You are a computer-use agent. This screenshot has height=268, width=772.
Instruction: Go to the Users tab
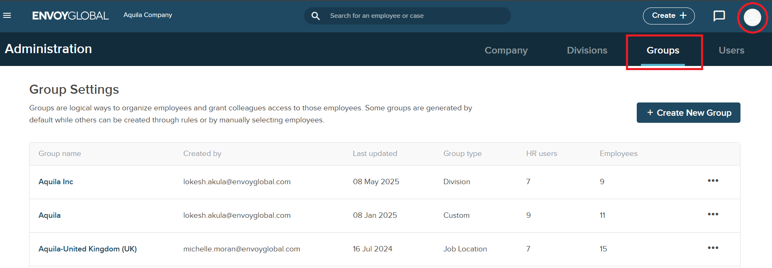click(x=731, y=51)
